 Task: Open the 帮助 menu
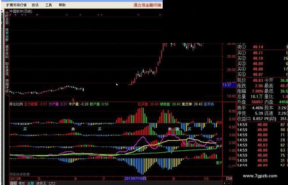[x=62, y=5]
